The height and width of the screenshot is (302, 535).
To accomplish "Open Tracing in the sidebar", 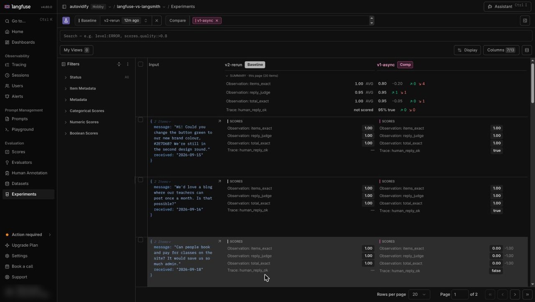I will tap(28, 65).
